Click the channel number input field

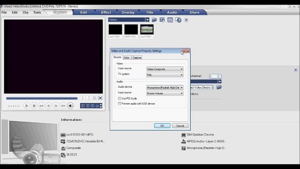[x=214, y=76]
